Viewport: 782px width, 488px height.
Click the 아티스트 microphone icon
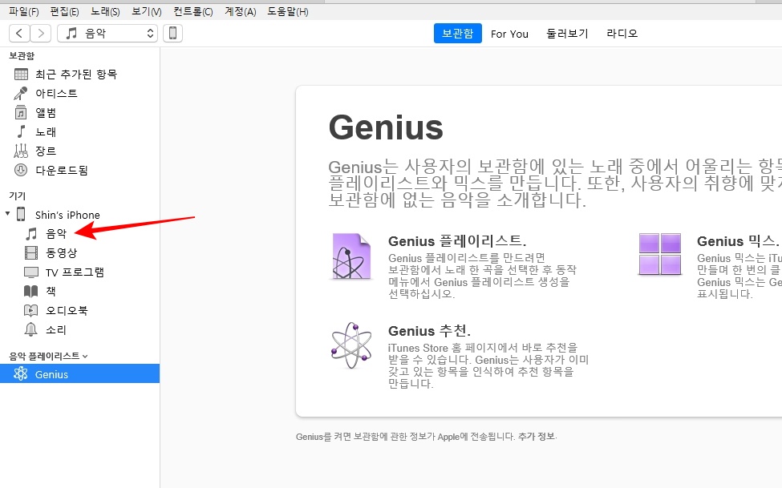click(20, 93)
